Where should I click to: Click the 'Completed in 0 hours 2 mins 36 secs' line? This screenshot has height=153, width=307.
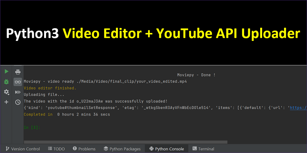click(67, 114)
